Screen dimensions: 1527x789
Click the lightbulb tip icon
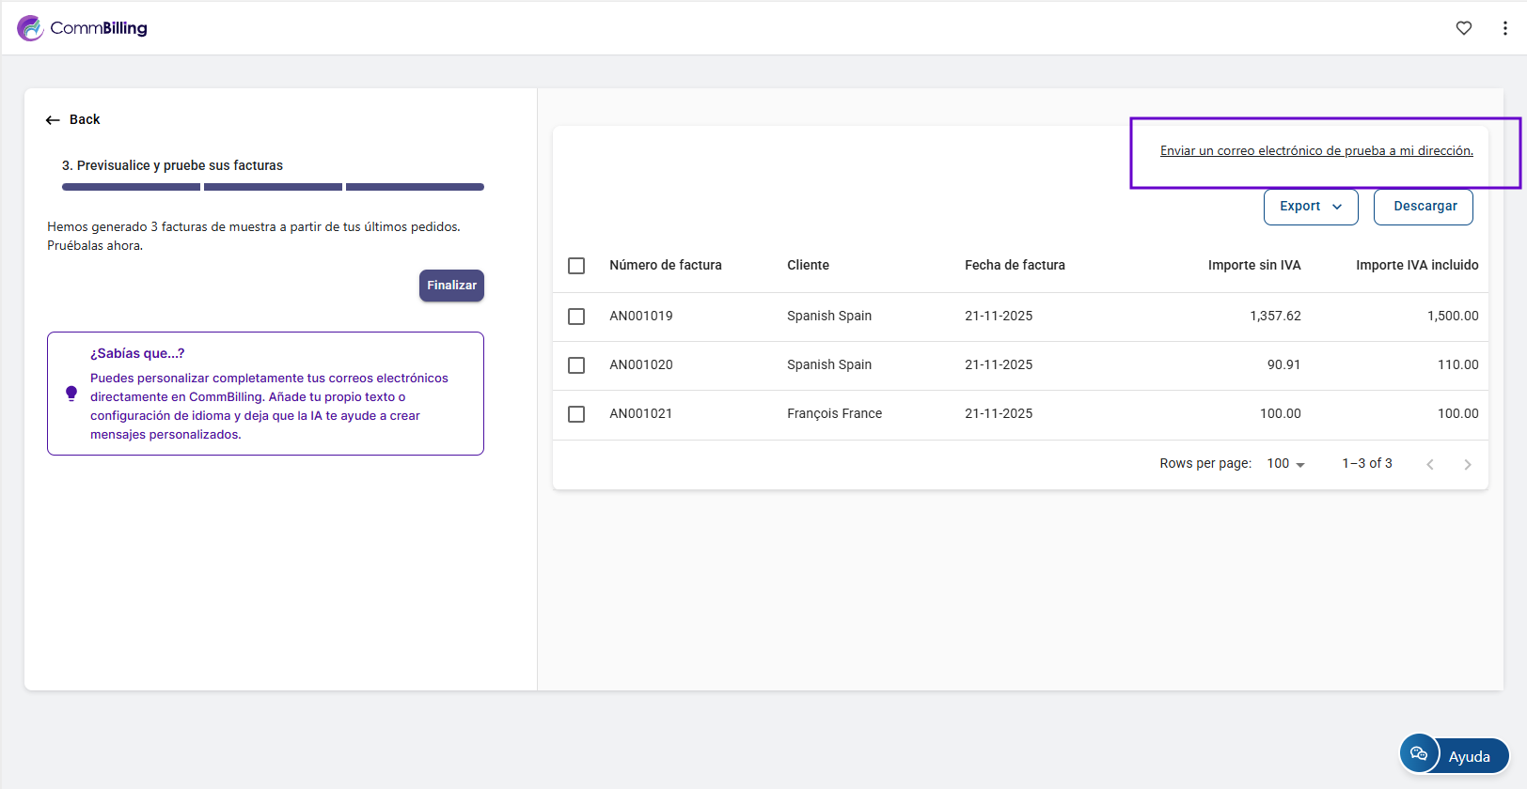tap(71, 394)
